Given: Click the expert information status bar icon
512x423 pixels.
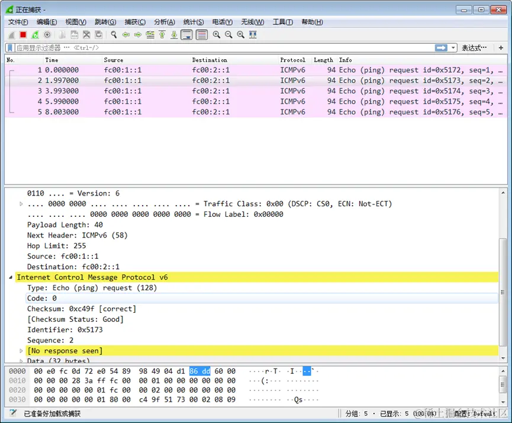Looking at the screenshot, I should click(13, 413).
